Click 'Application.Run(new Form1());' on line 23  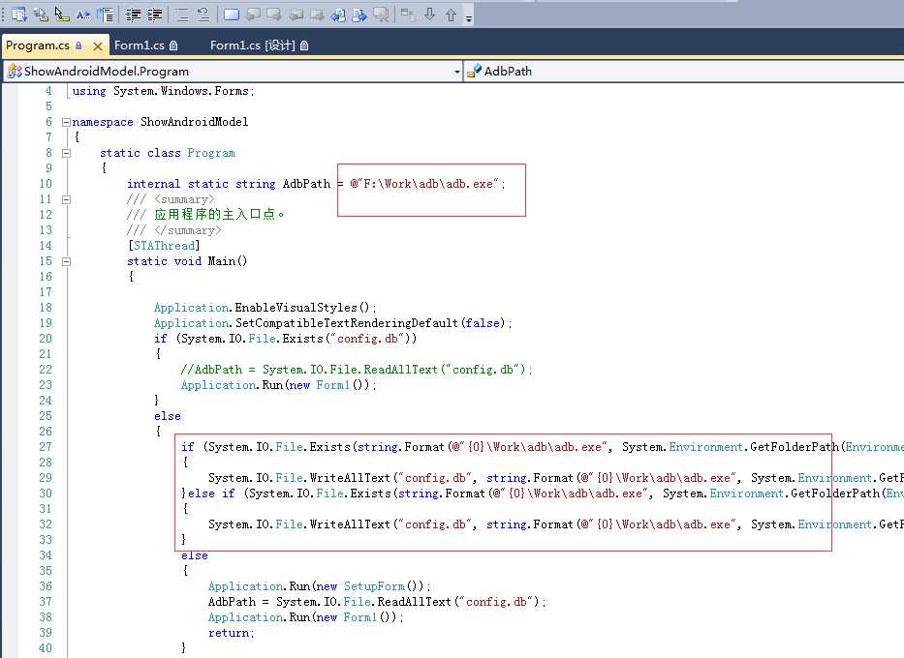click(x=278, y=385)
